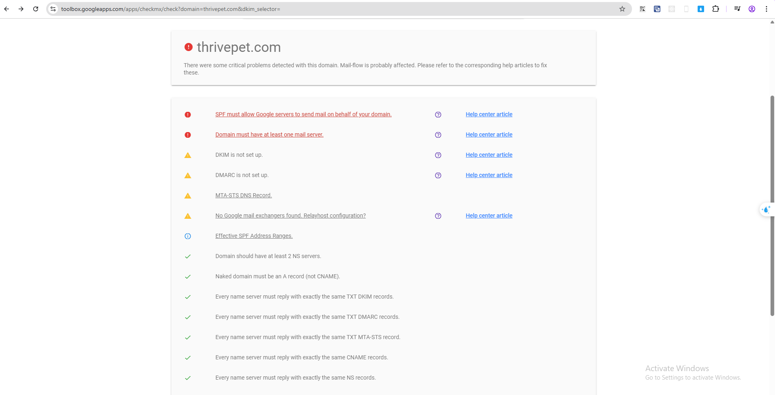Image resolution: width=775 pixels, height=395 pixels.
Task: Click the text about same TXT DMARC records
Action: point(307,317)
